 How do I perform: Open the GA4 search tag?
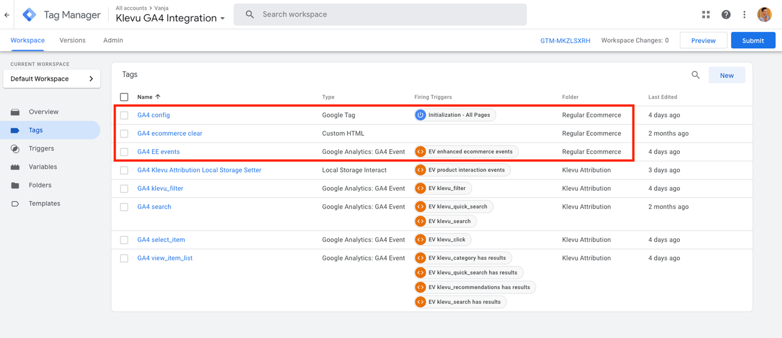click(154, 207)
